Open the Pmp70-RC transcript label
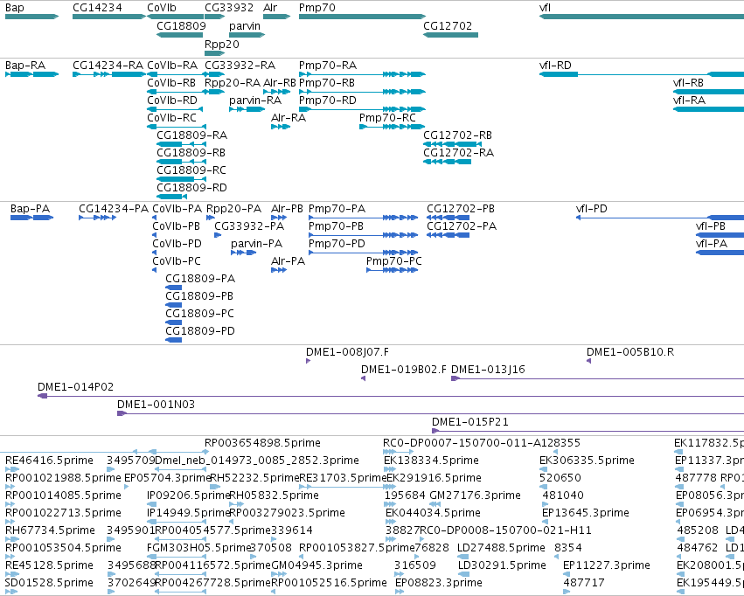744x596 pixels. point(387,118)
